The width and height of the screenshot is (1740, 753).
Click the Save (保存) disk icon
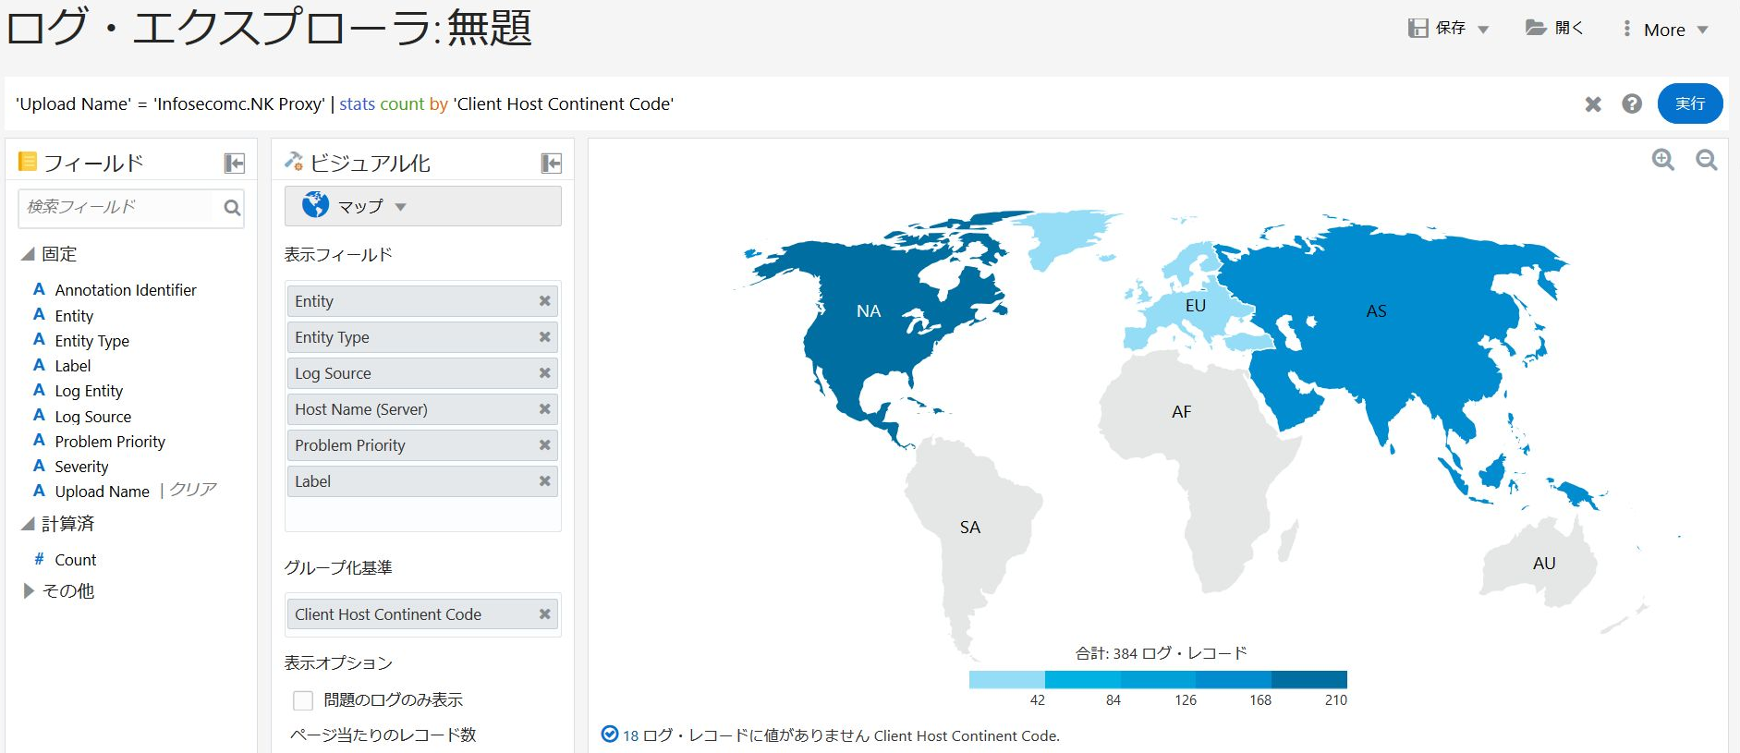1418,29
